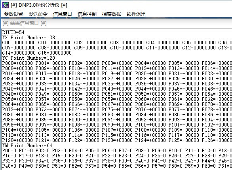Click the G14=00000000 value
The height and width of the screenshot is (170, 232).
[x=19, y=53]
